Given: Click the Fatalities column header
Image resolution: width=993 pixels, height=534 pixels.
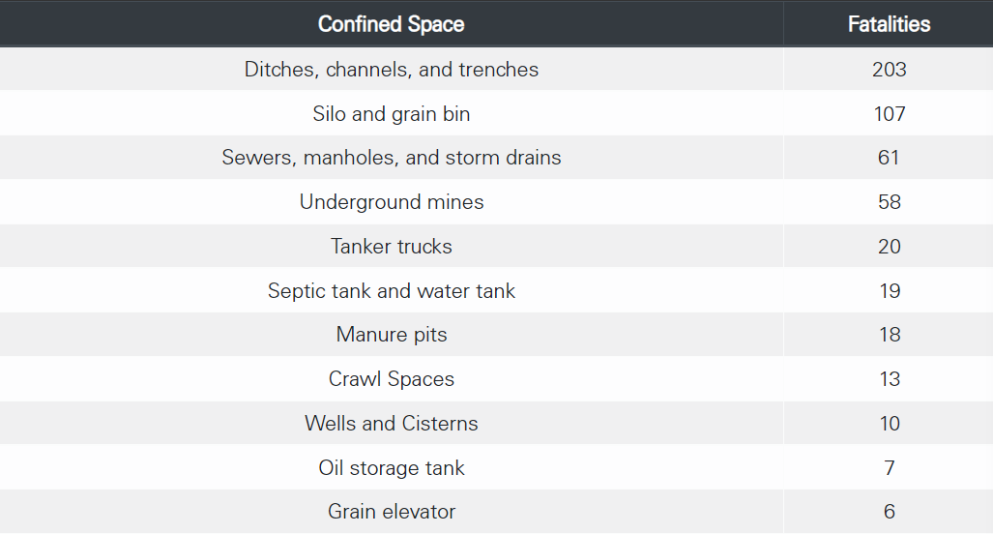Looking at the screenshot, I should click(x=889, y=24).
